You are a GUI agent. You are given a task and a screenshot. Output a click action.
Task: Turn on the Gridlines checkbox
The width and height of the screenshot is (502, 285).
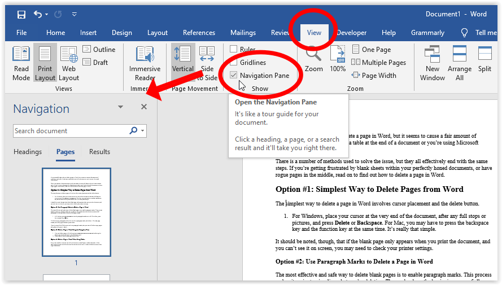(234, 63)
